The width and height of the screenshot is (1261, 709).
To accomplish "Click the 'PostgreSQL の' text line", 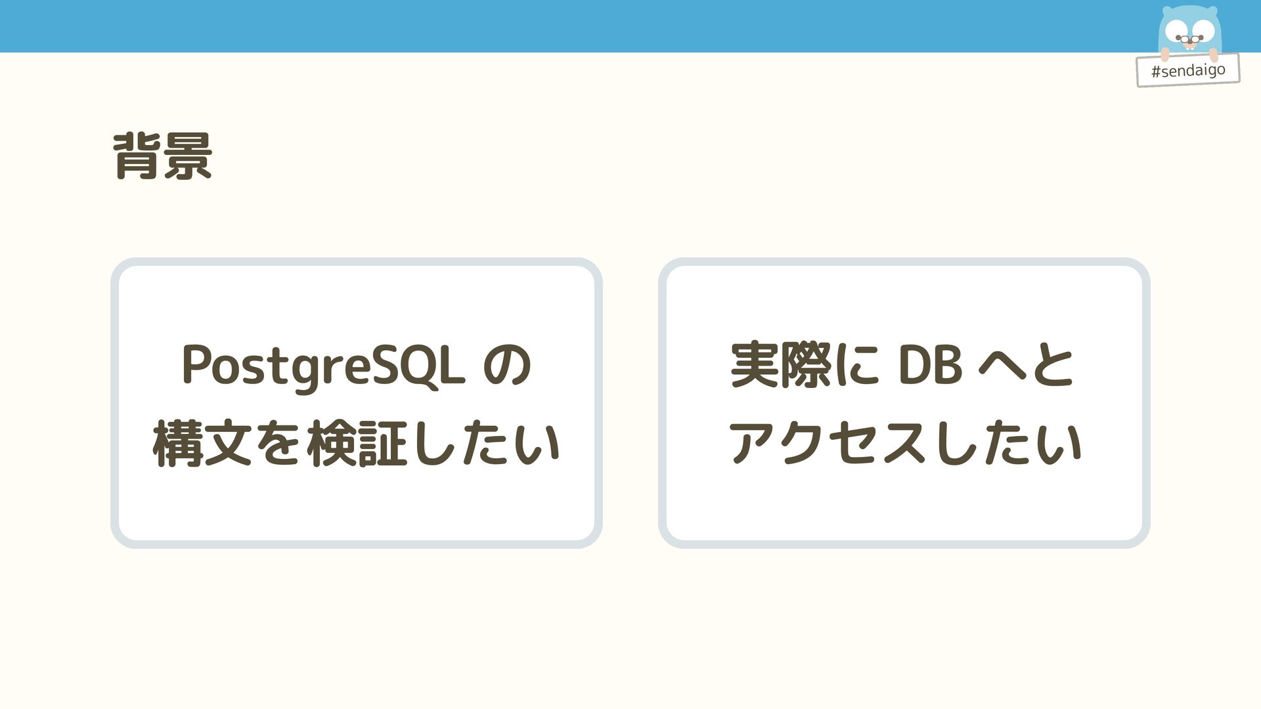I will [x=357, y=366].
